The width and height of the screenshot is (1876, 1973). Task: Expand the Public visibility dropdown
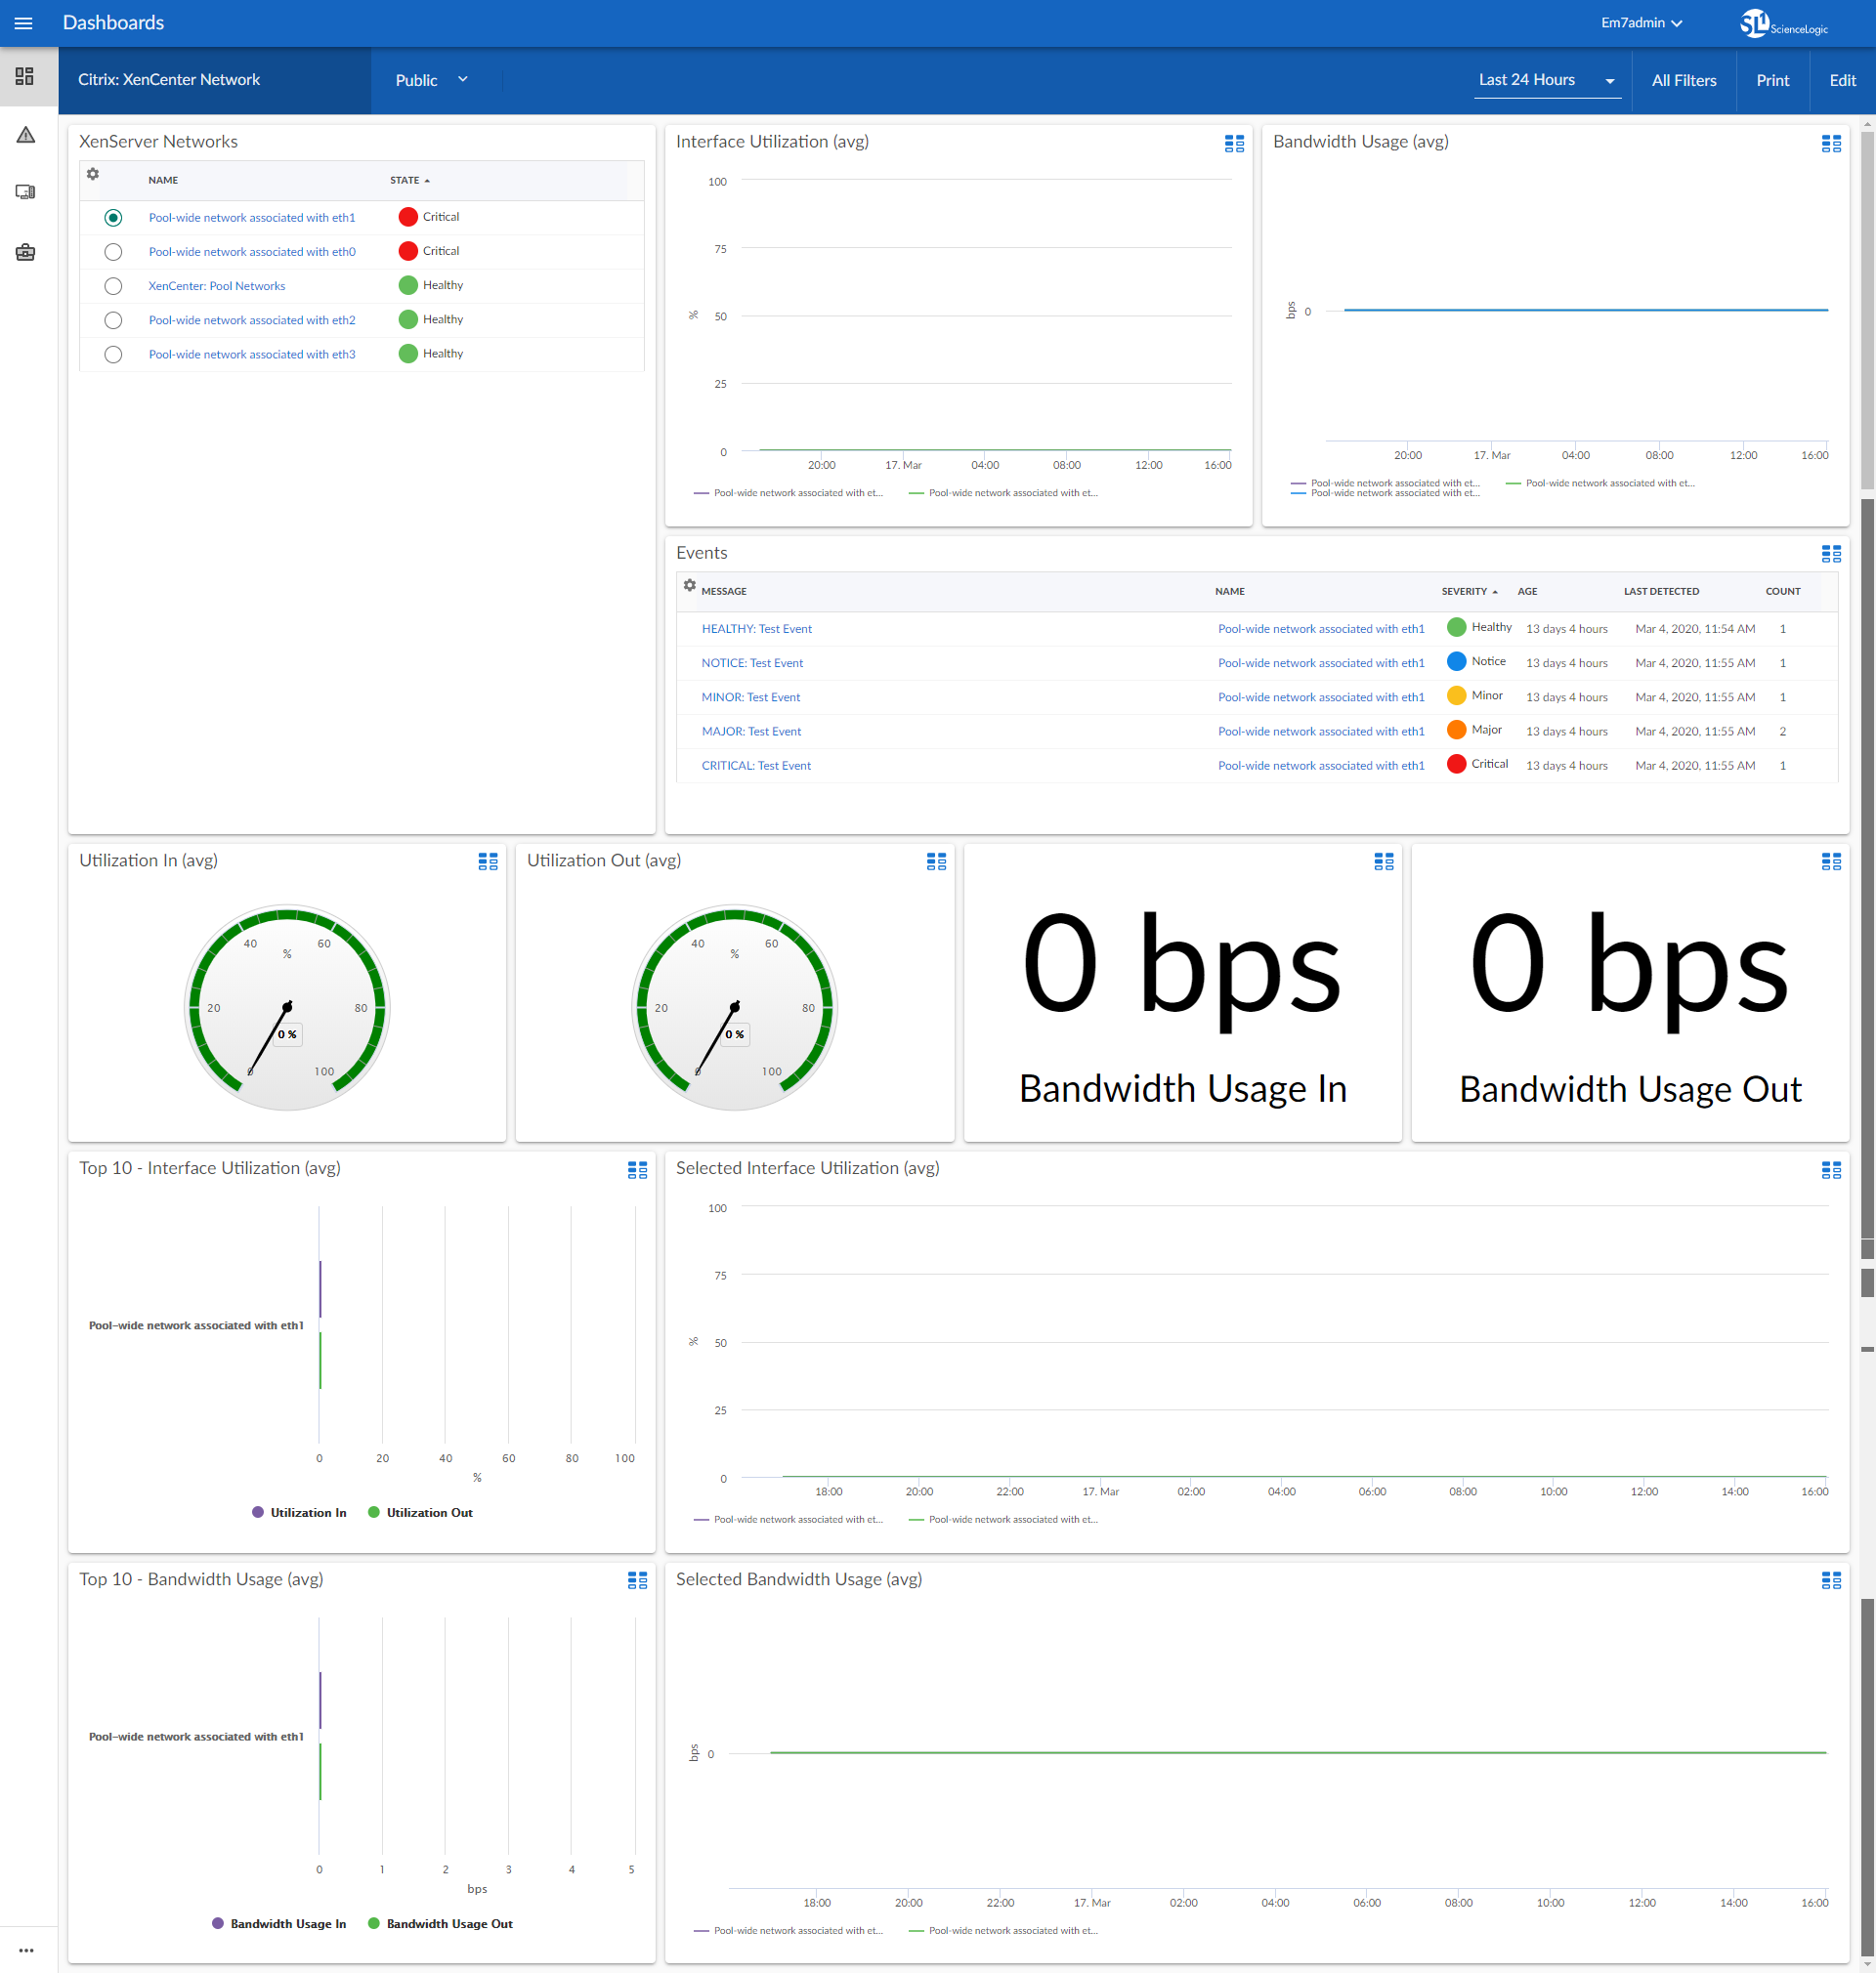click(431, 80)
